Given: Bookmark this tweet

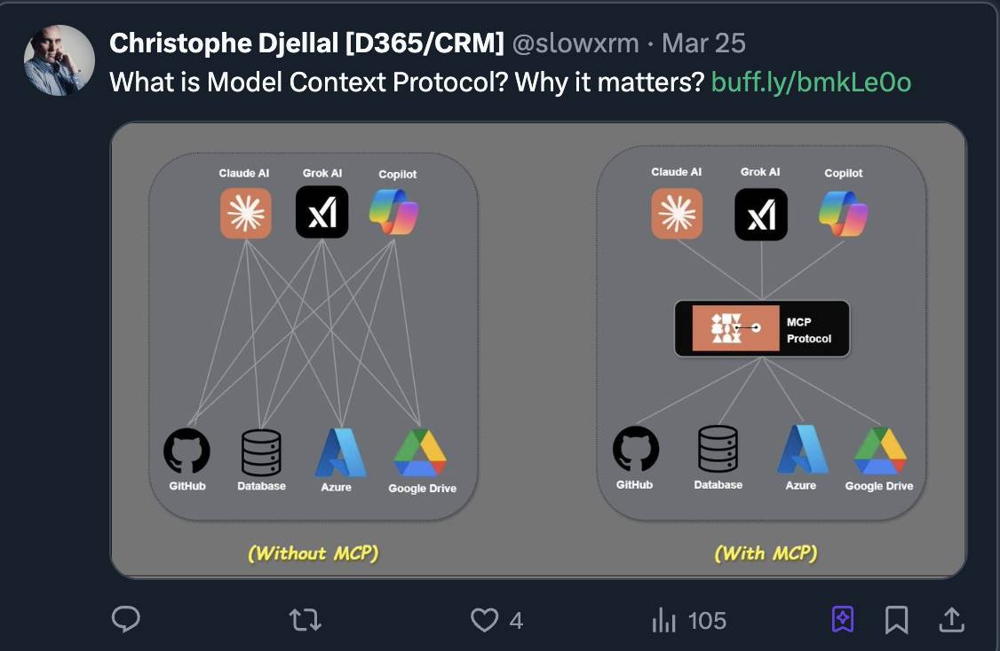Looking at the screenshot, I should coord(897,619).
